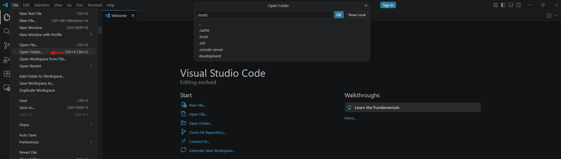Click the Open Folder icon under Start
Screen dimensions: 561x159
184,123
